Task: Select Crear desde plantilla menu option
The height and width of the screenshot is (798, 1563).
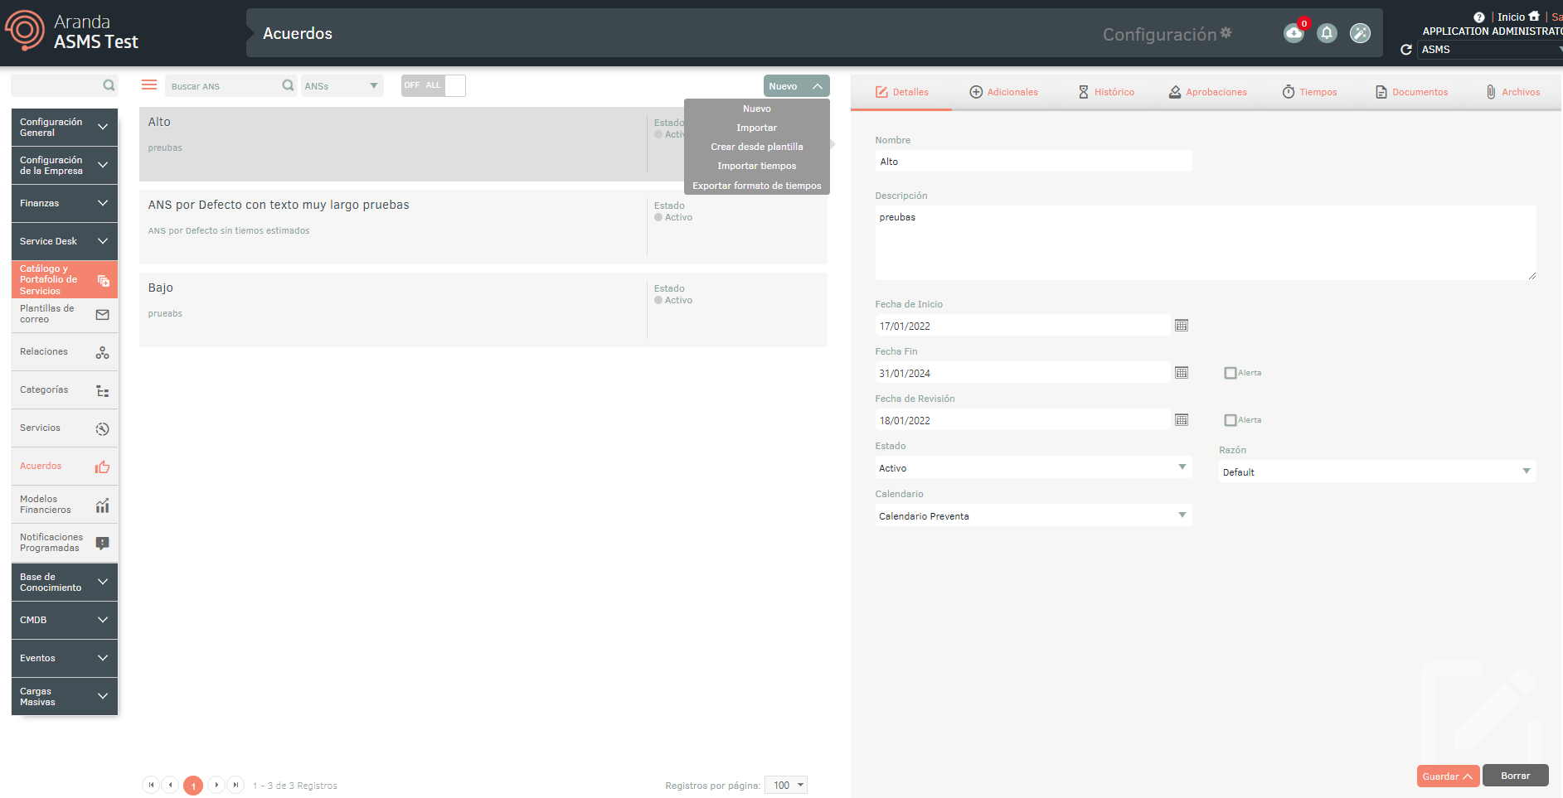Action: coord(756,147)
